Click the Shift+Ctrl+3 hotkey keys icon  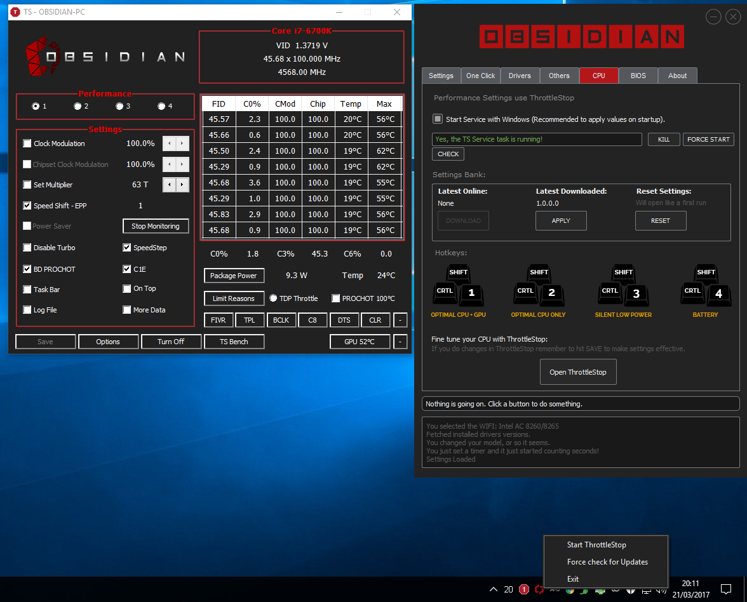623,285
